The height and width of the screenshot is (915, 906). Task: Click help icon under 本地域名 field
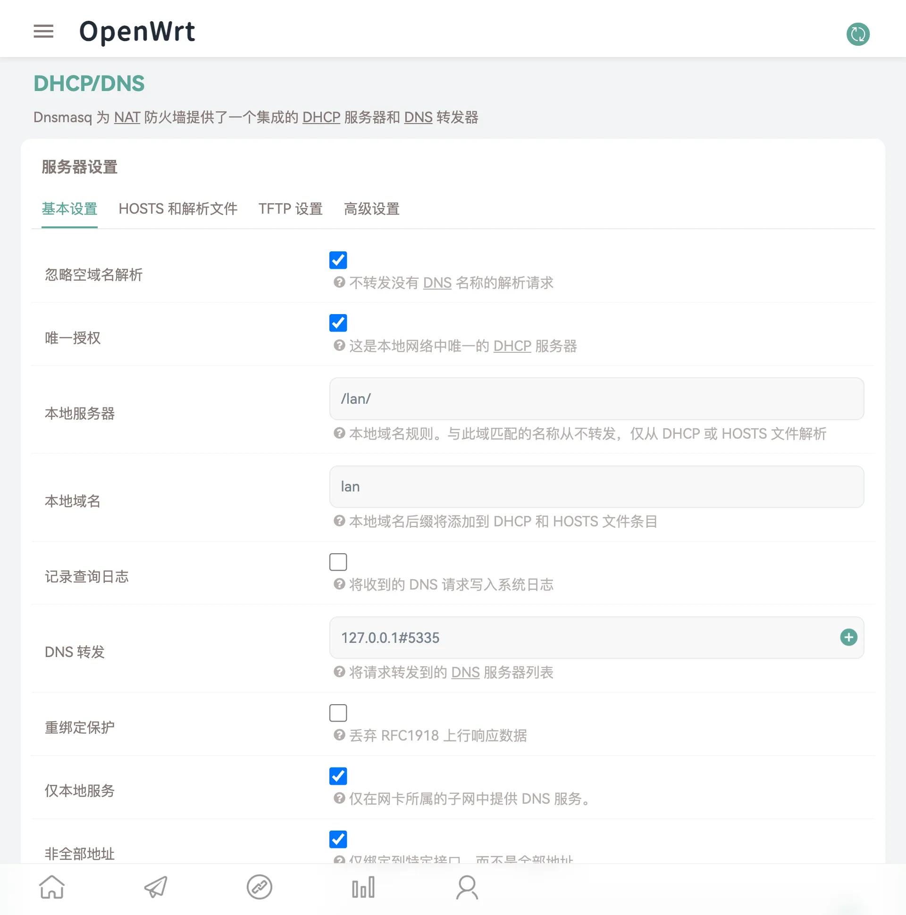(339, 521)
